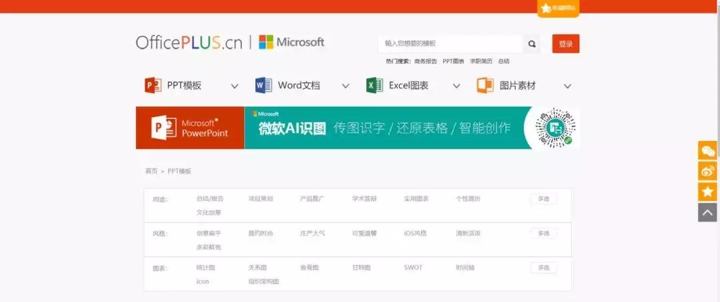
Task: Expand the Word文档 dropdown chevron
Action: pos(346,86)
